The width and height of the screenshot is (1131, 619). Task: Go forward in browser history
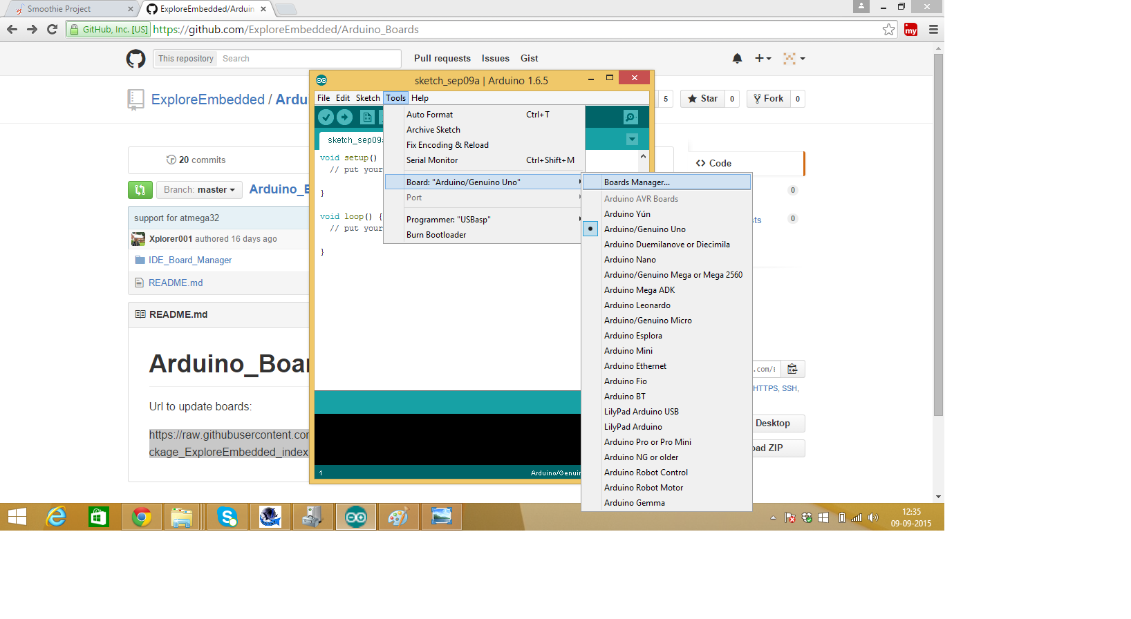(32, 30)
